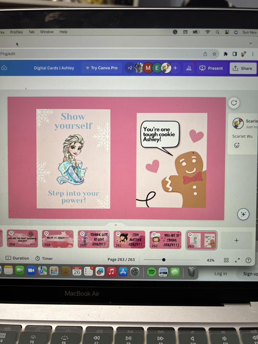
Task: Click the collaborator avatar labeled M
Action: (x=148, y=68)
